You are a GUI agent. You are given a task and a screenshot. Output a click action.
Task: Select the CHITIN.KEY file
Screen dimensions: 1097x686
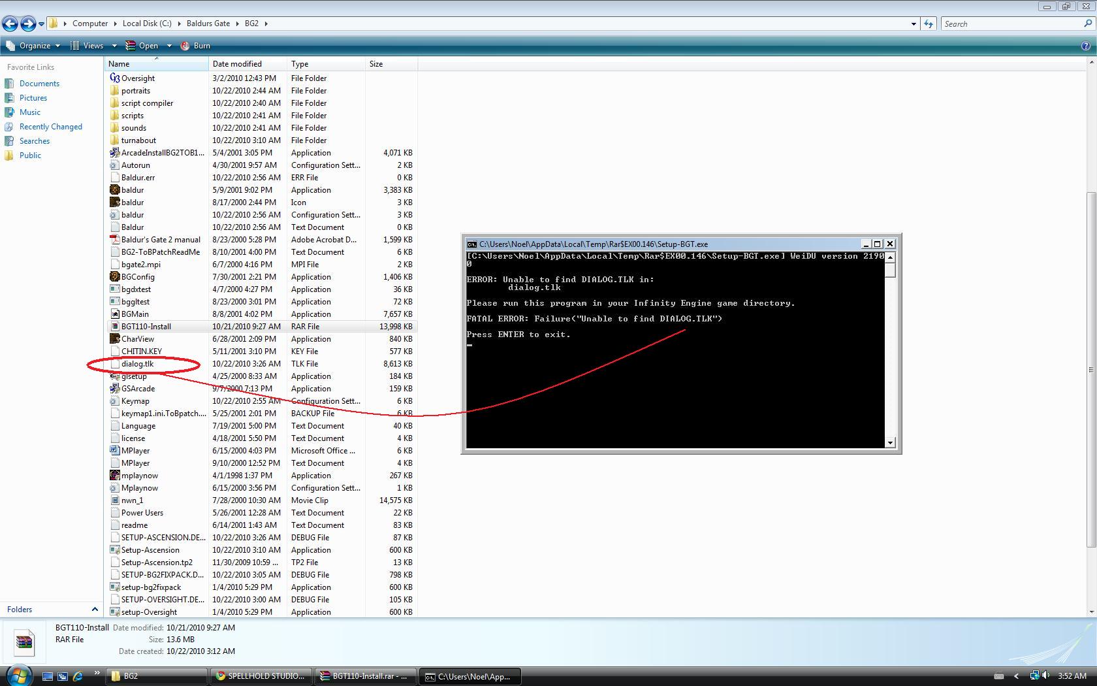coord(142,351)
